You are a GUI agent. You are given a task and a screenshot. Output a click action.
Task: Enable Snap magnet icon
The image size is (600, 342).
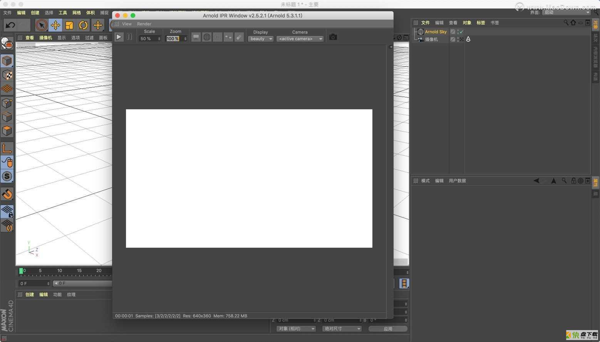click(7, 194)
